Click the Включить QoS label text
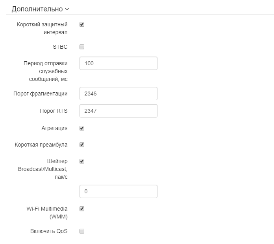This screenshot has height=244, width=274. click(49, 231)
